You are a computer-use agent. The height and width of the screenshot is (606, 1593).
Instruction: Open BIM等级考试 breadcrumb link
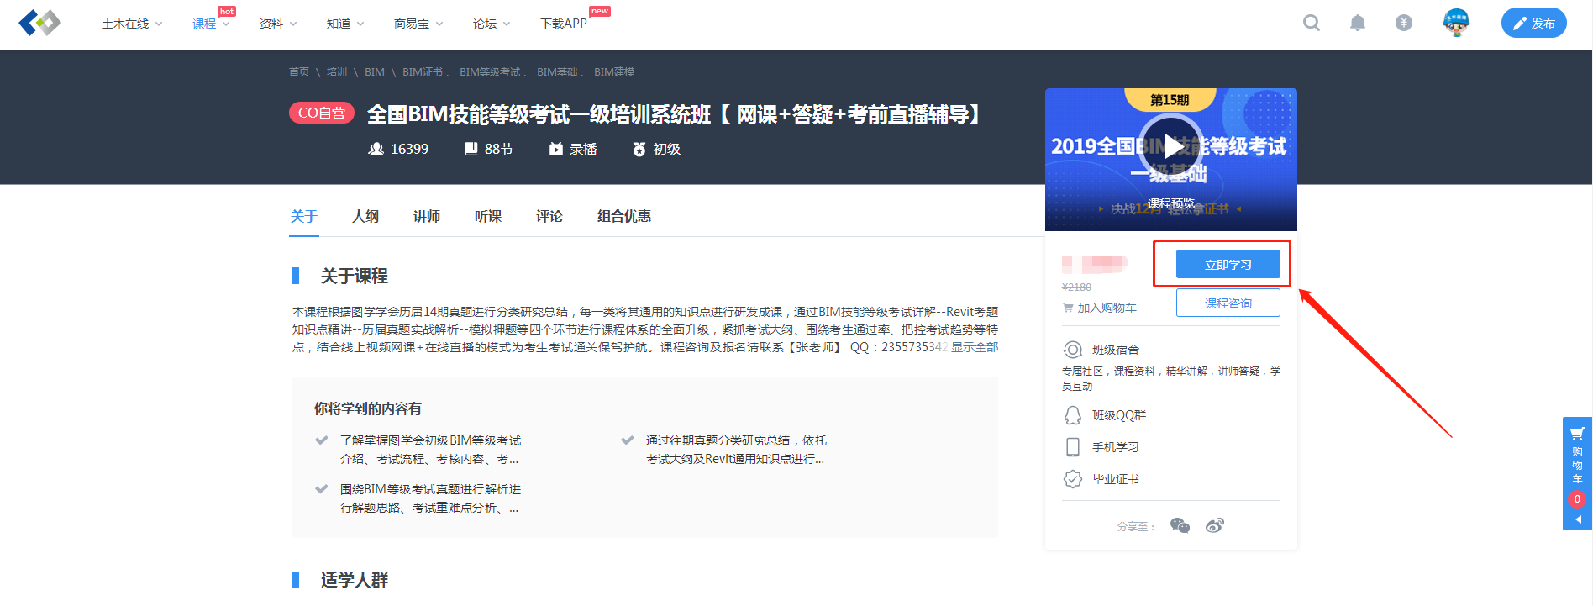pos(490,72)
